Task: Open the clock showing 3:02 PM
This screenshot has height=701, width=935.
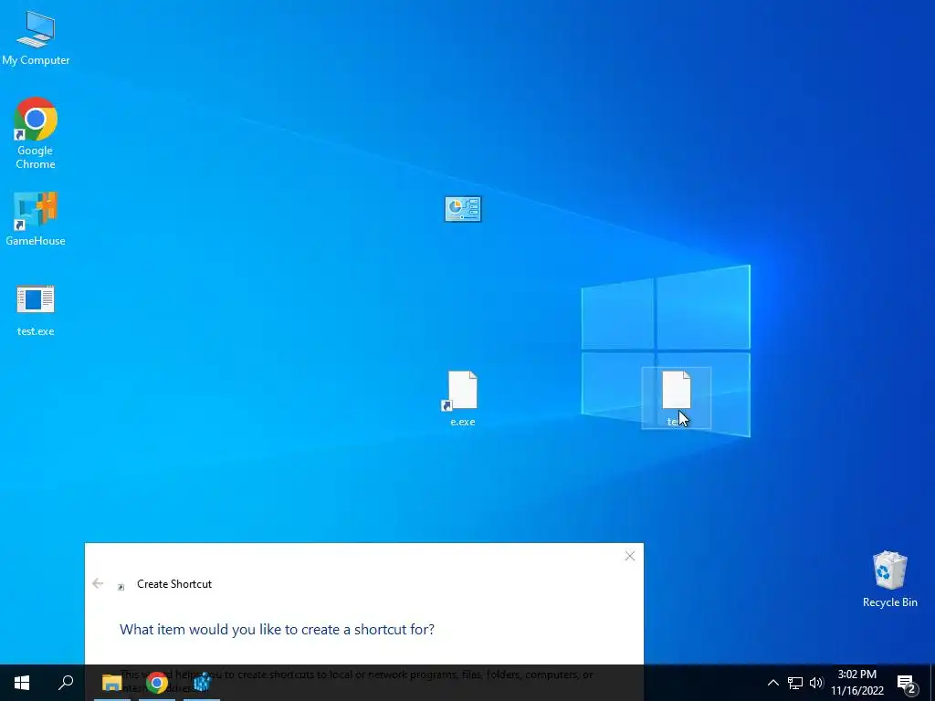Action: coord(856,683)
